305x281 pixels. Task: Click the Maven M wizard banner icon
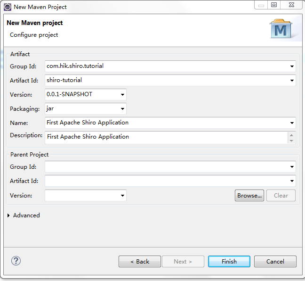281,29
